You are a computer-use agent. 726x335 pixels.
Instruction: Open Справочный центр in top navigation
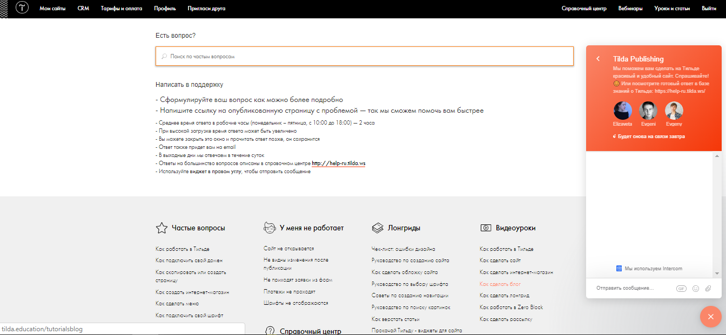pos(584,9)
